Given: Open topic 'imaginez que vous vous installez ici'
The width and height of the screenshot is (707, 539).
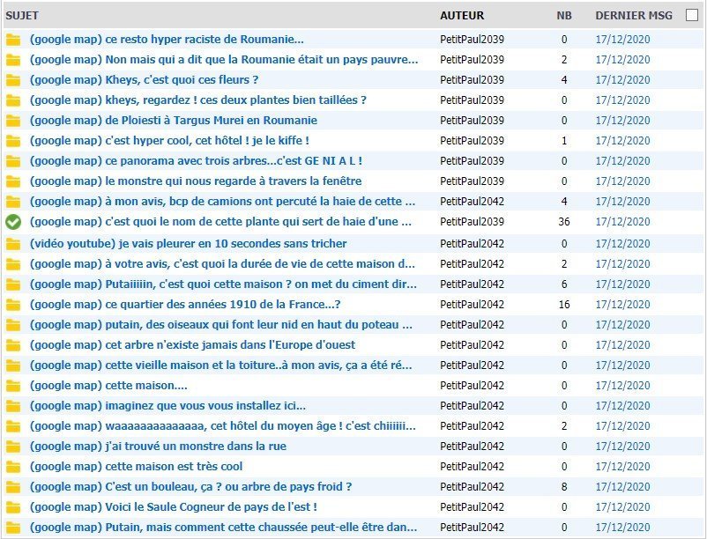Looking at the screenshot, I should [167, 406].
